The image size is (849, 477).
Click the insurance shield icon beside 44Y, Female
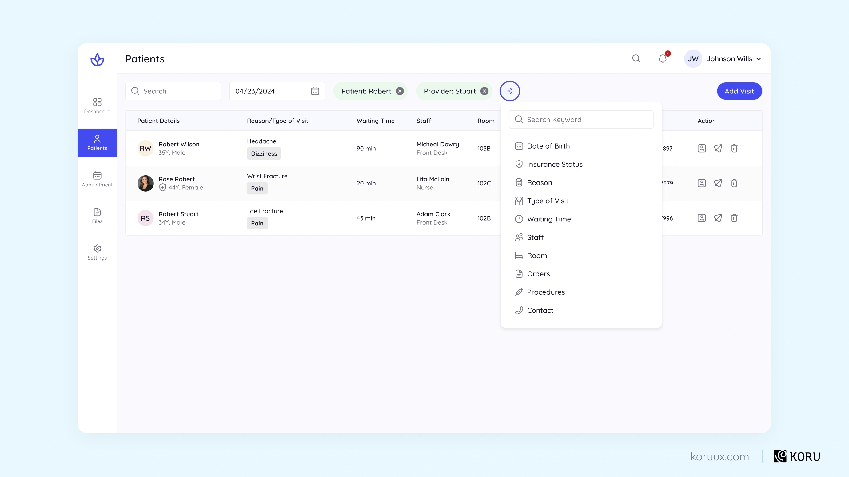[x=162, y=187]
